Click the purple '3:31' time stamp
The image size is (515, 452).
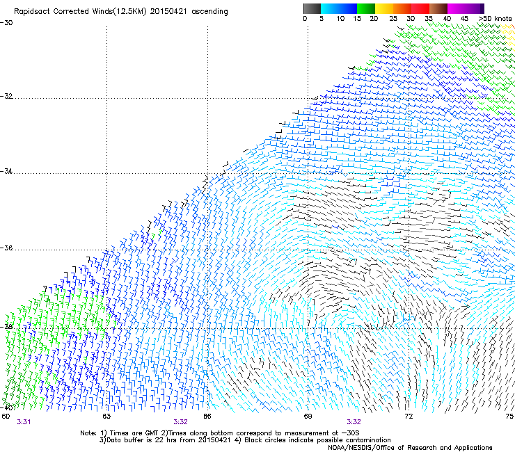point(24,422)
